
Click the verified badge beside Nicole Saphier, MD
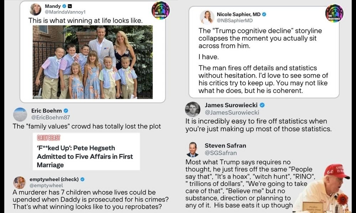click(264, 14)
